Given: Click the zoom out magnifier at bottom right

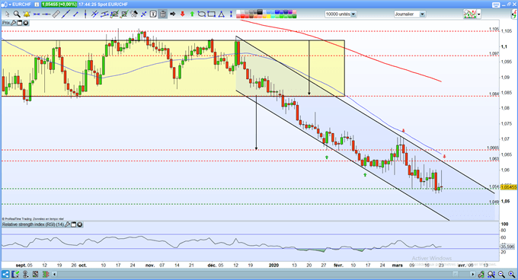Looking at the screenshot, I should pyautogui.click(x=501, y=275).
